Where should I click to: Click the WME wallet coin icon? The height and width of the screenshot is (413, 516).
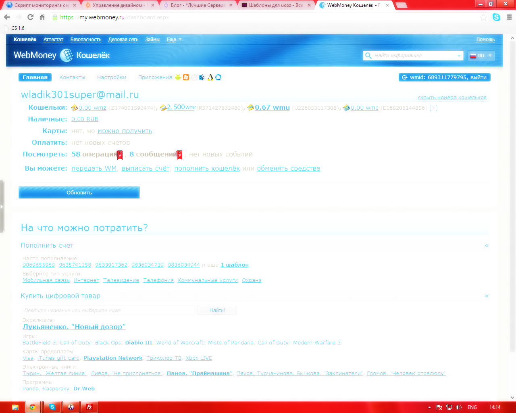tap(347, 108)
